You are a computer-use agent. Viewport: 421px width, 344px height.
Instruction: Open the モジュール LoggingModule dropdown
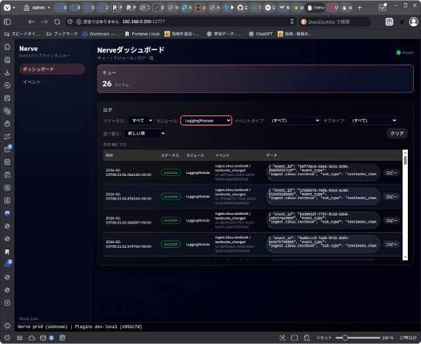pos(206,121)
